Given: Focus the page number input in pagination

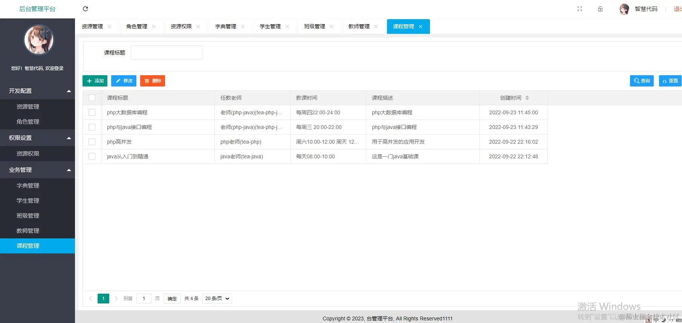Looking at the screenshot, I should pyautogui.click(x=144, y=299).
